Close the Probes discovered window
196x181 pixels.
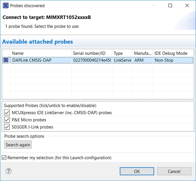(187, 6)
